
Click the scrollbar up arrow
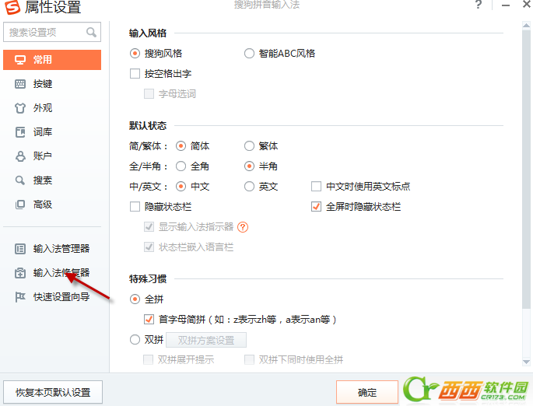pyautogui.click(x=526, y=26)
